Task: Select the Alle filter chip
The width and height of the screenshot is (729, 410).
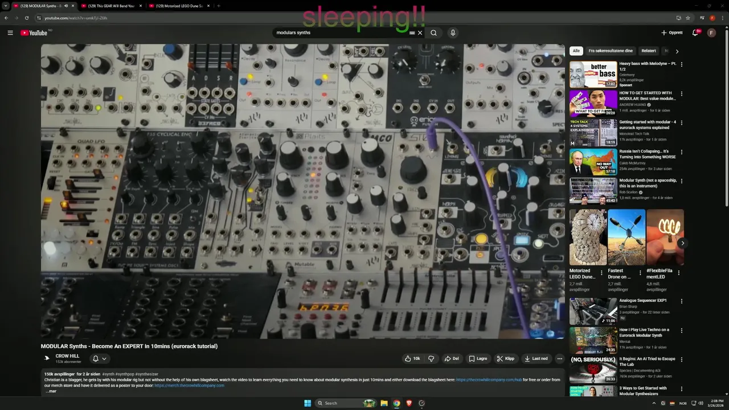Action: pyautogui.click(x=576, y=51)
